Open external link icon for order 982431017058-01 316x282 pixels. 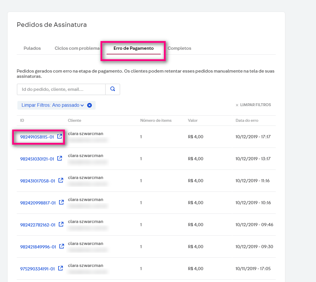tap(61, 180)
